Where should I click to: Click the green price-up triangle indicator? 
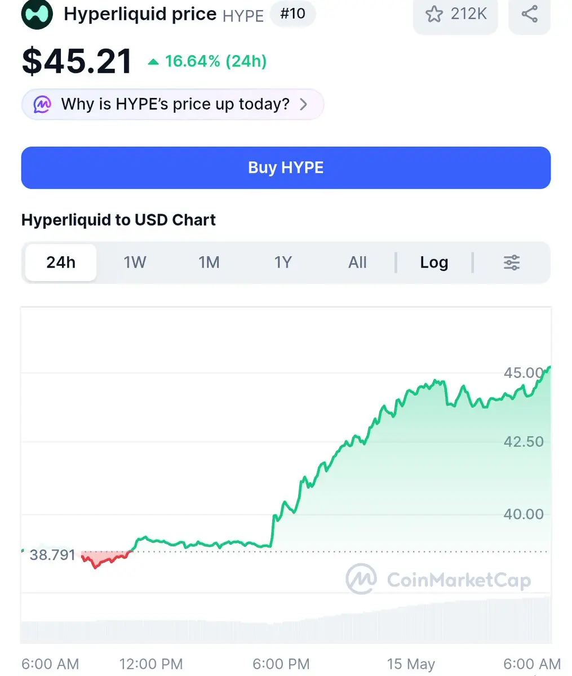(153, 61)
